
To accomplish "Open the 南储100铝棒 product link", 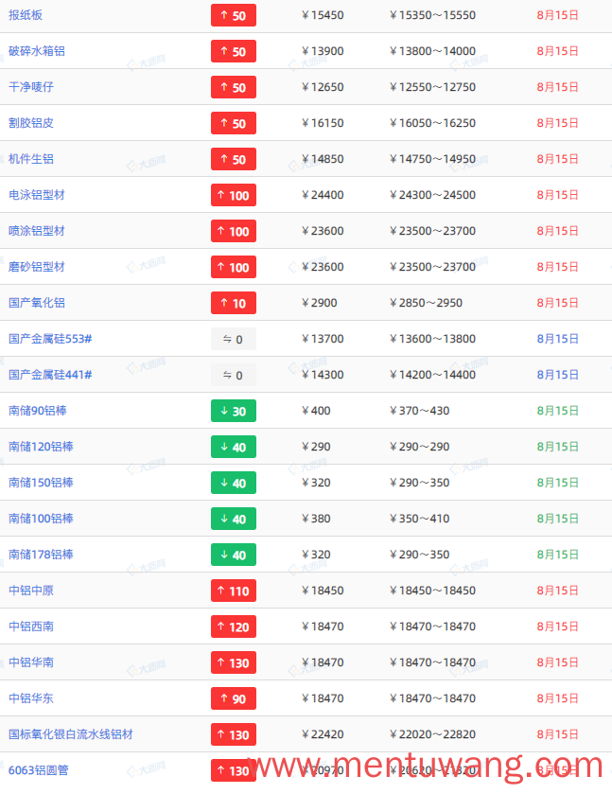I will pos(41,519).
